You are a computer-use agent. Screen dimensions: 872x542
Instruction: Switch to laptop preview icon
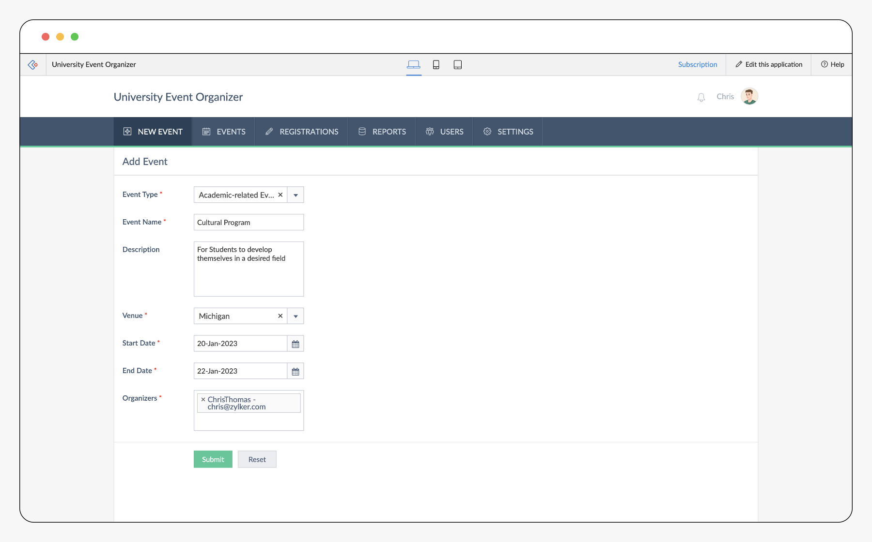coord(413,65)
